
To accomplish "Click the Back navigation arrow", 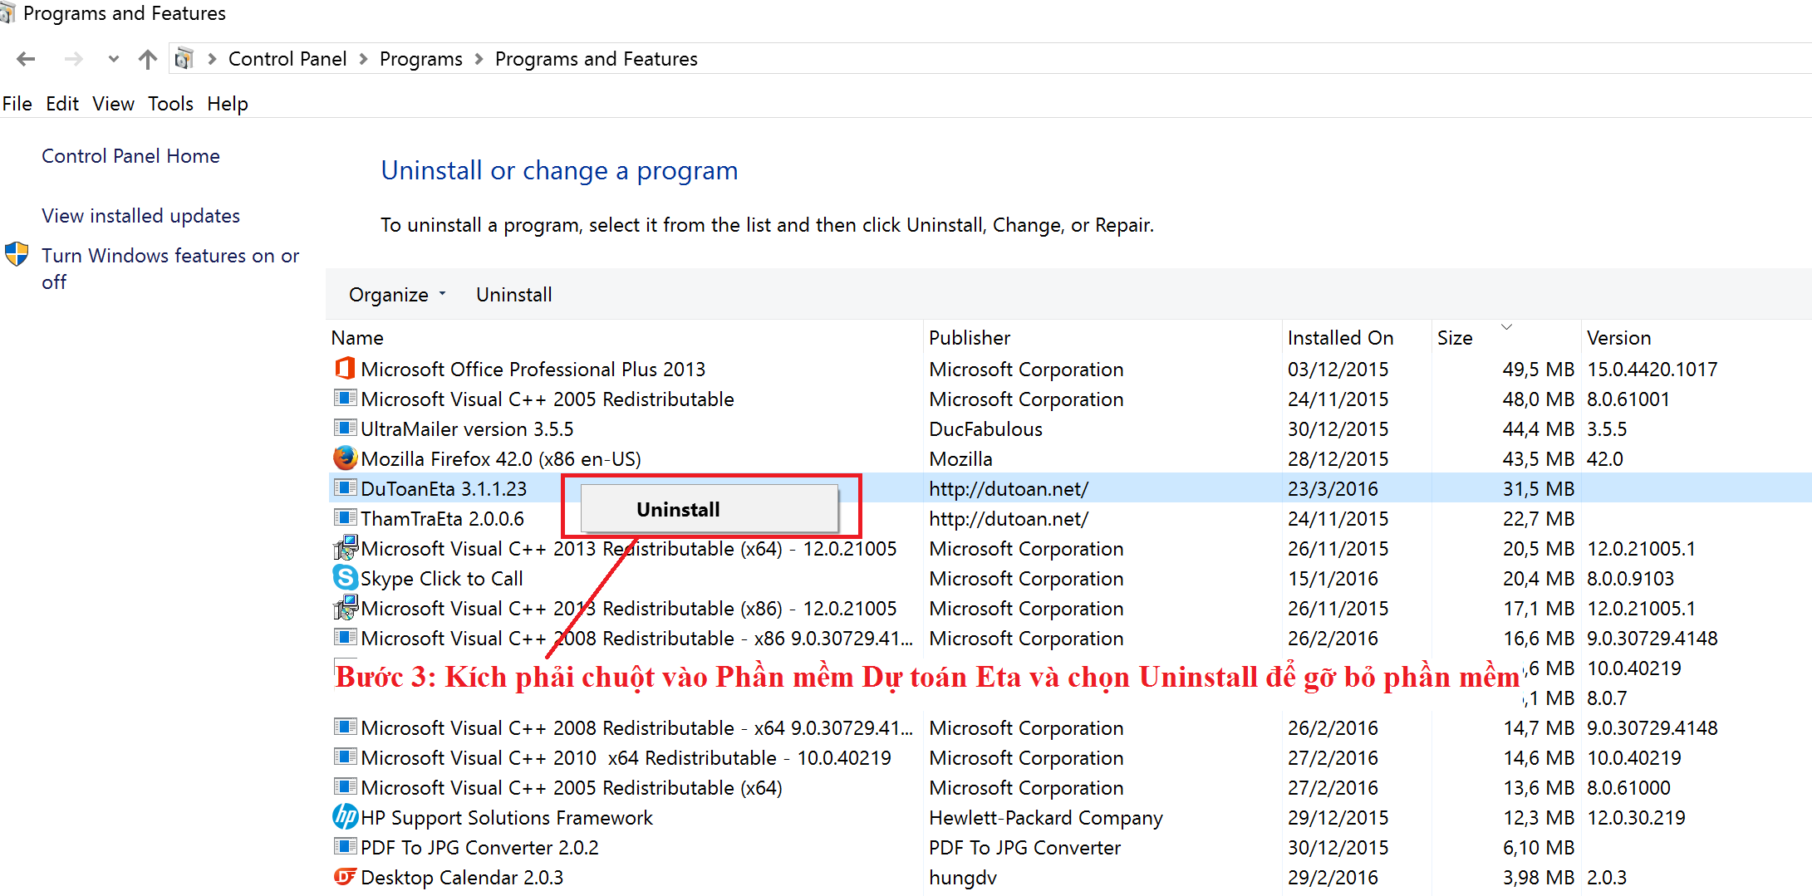I will click(x=26, y=59).
